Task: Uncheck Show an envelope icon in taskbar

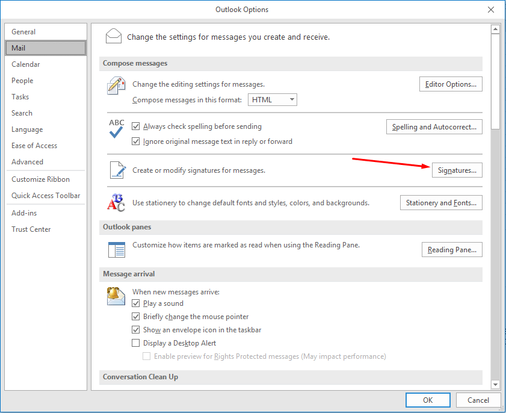Action: 136,330
